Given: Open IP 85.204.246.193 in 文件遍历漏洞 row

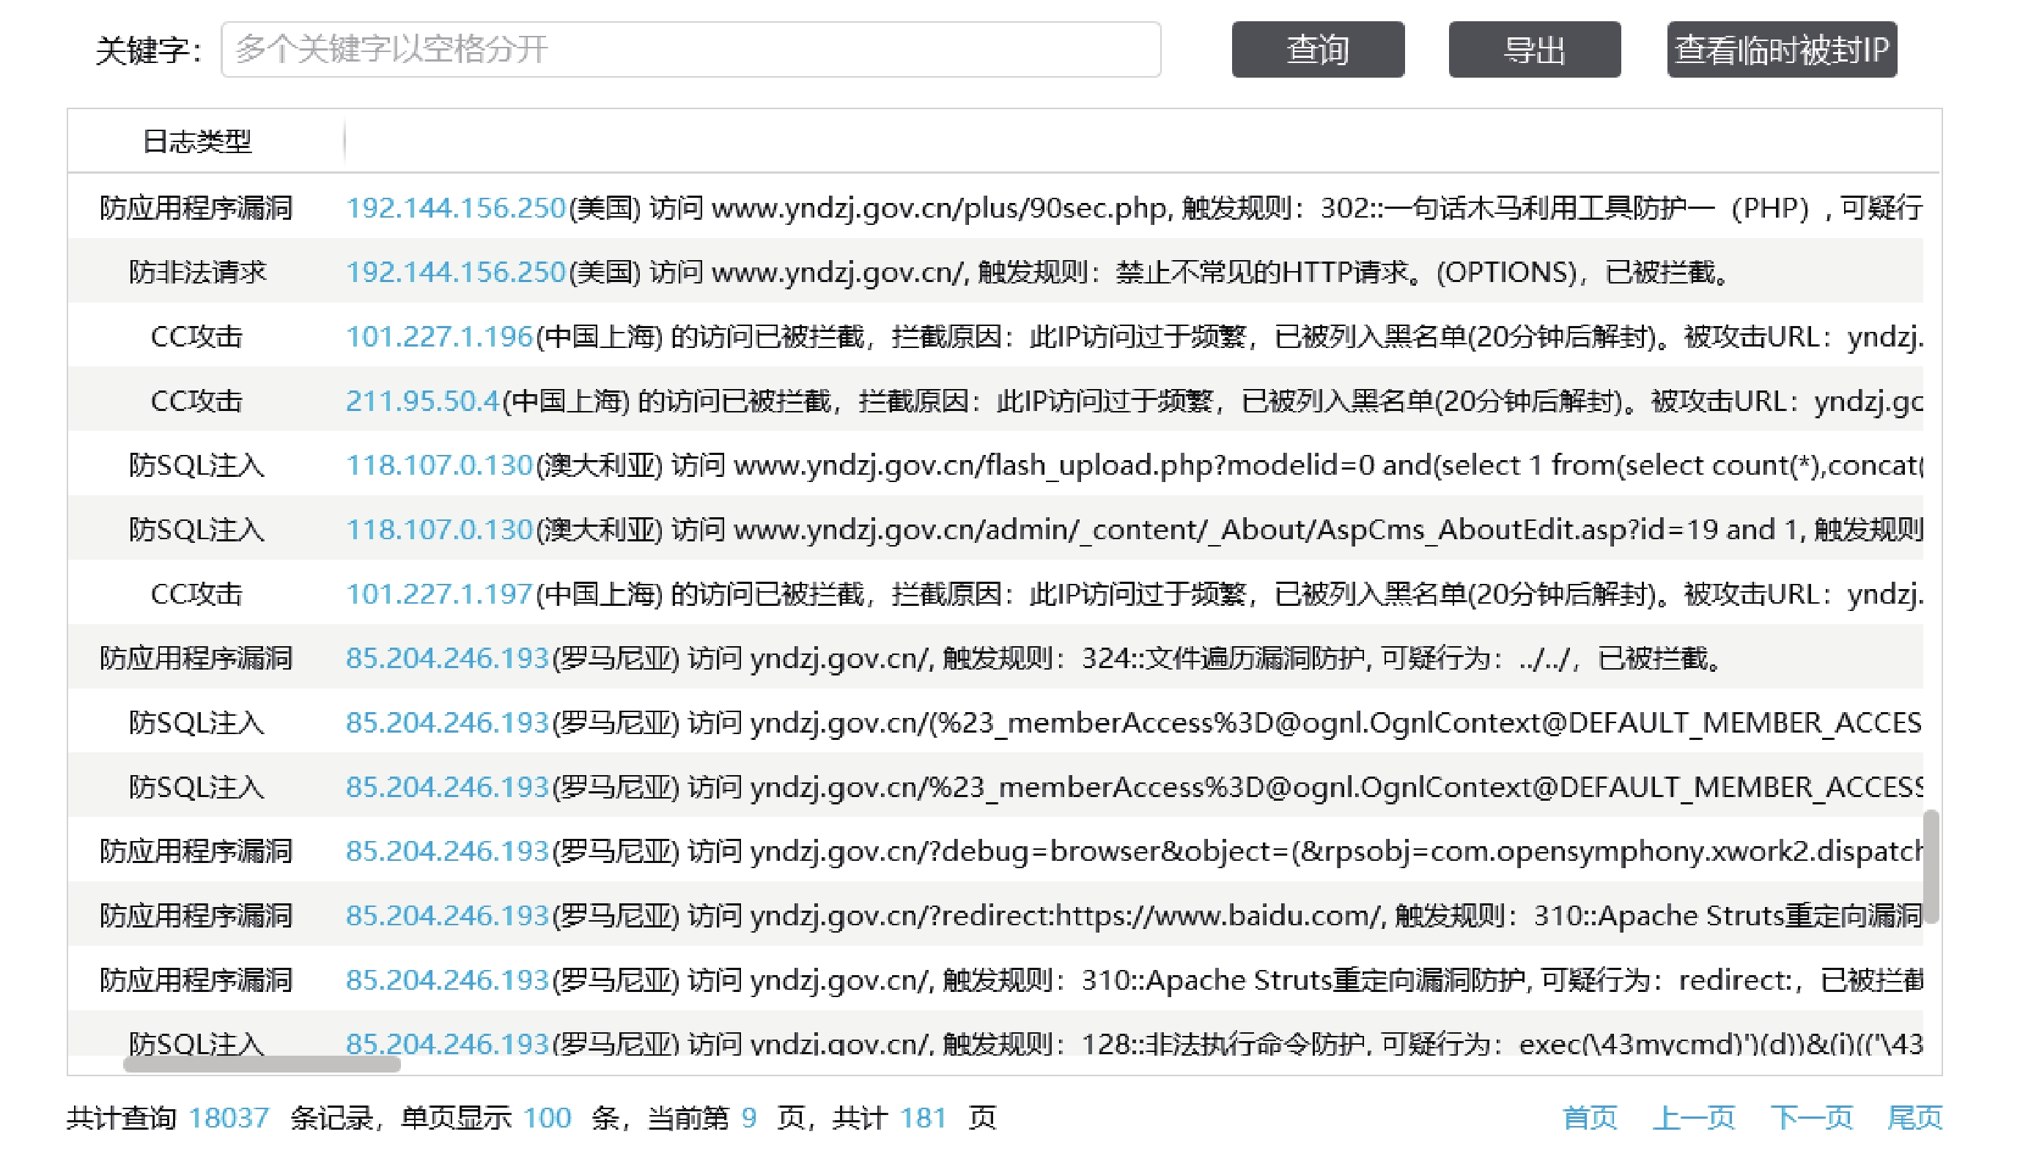Looking at the screenshot, I should point(446,659).
